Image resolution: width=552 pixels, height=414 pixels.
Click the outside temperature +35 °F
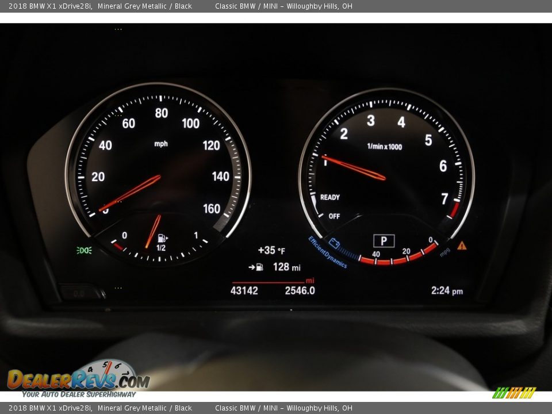[271, 250]
